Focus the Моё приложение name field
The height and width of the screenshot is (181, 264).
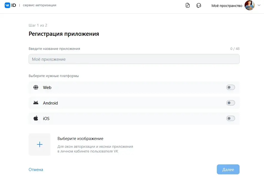[x=134, y=59]
